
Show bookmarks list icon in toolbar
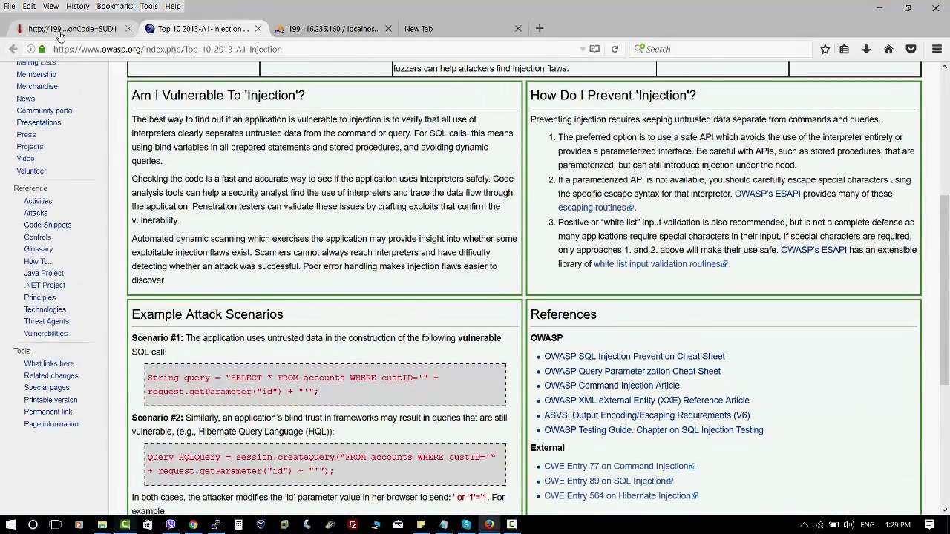[844, 49]
